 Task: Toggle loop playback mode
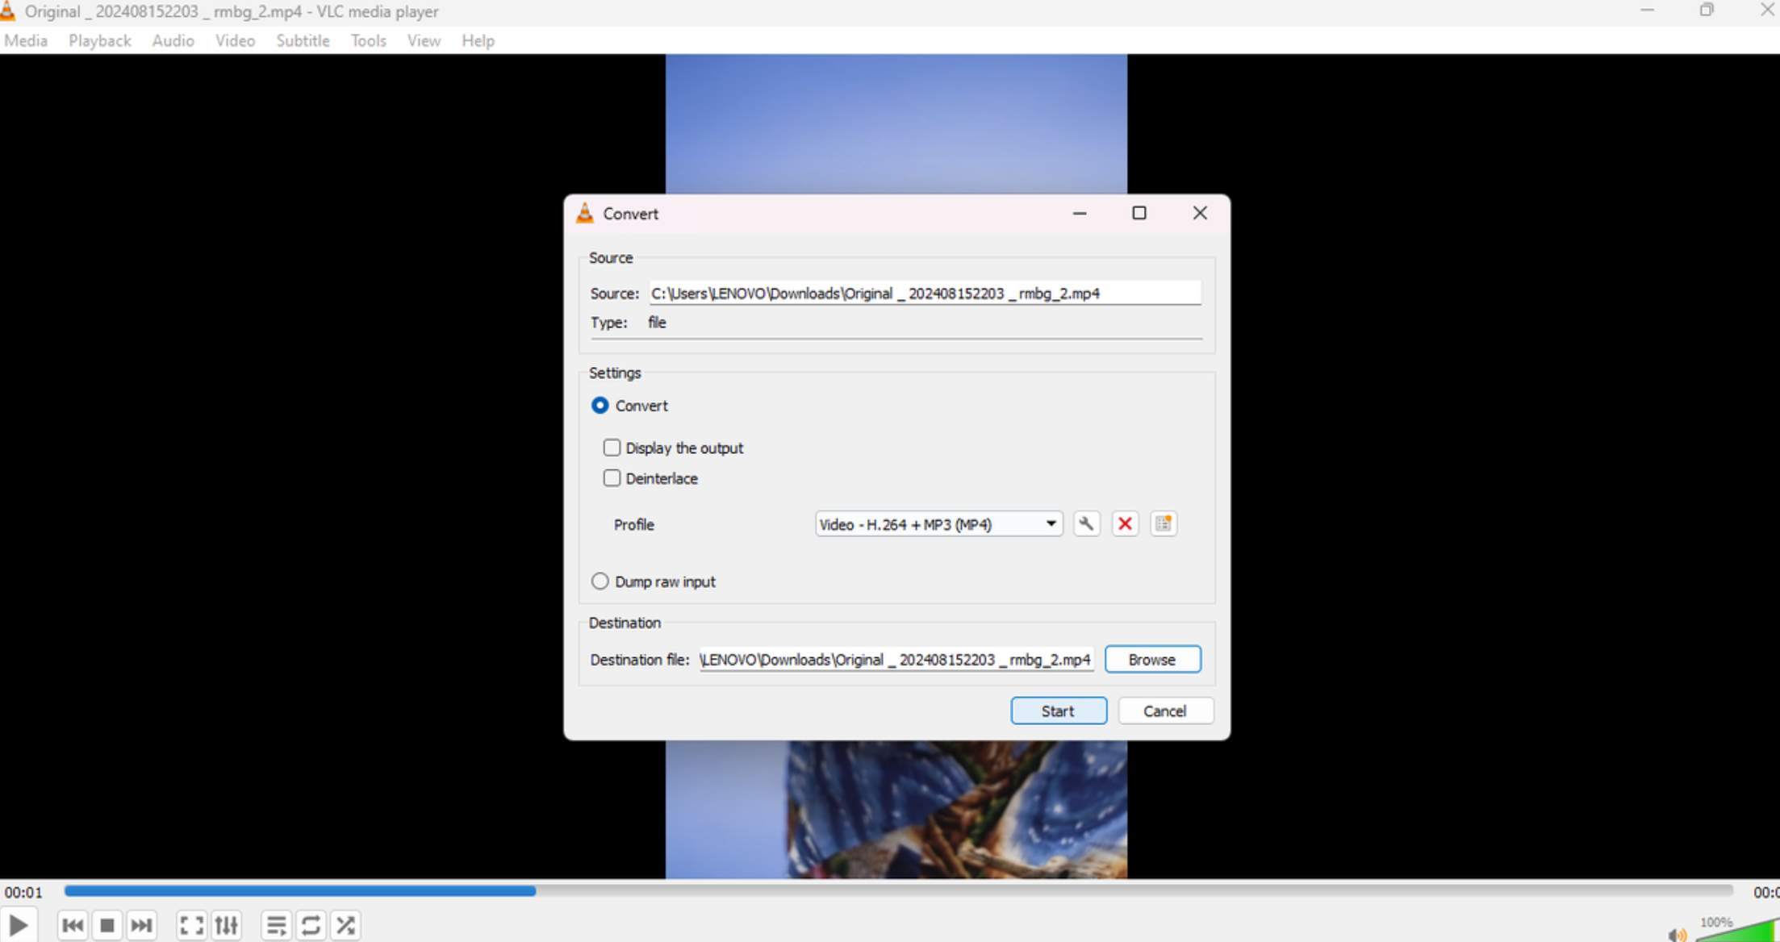[x=311, y=925]
